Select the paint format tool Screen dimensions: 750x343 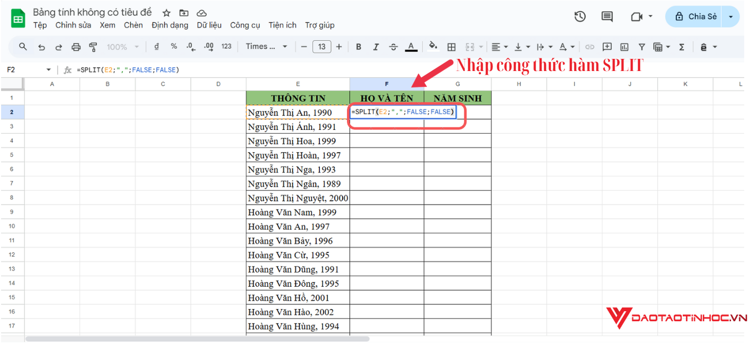coord(93,47)
